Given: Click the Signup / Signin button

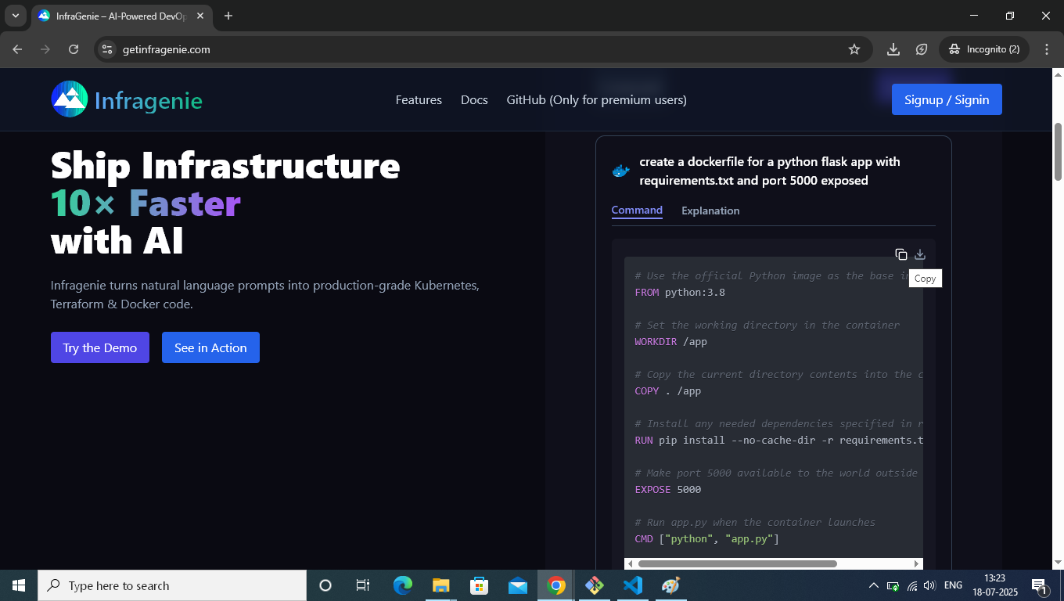Looking at the screenshot, I should pos(947,99).
